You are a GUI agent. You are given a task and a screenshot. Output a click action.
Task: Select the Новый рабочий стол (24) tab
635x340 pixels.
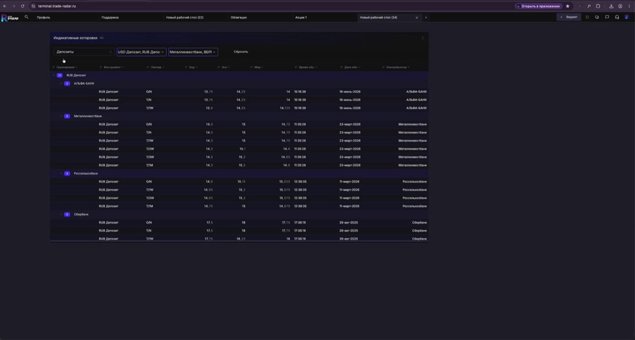[378, 18]
